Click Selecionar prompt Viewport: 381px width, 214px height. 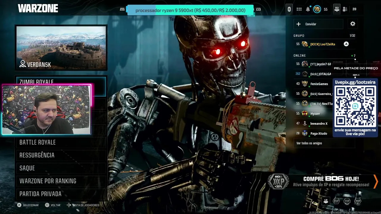[x=28, y=205]
